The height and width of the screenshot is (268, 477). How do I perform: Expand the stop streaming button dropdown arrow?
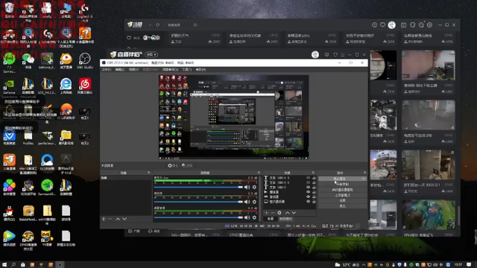tap(364, 179)
